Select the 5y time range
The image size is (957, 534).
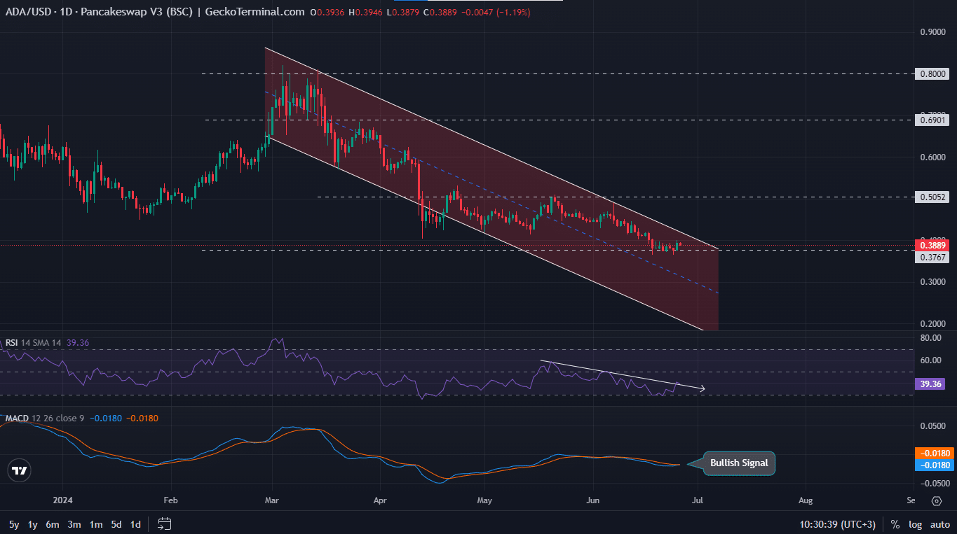coord(14,524)
